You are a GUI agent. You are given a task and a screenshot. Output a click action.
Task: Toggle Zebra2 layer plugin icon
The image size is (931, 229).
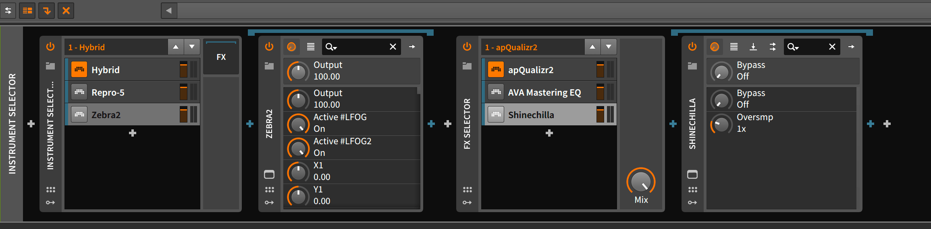click(79, 115)
